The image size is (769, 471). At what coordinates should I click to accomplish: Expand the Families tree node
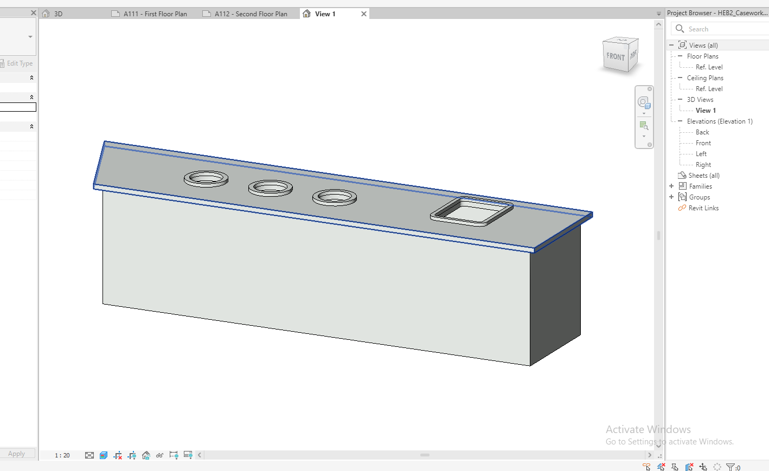[x=671, y=186]
